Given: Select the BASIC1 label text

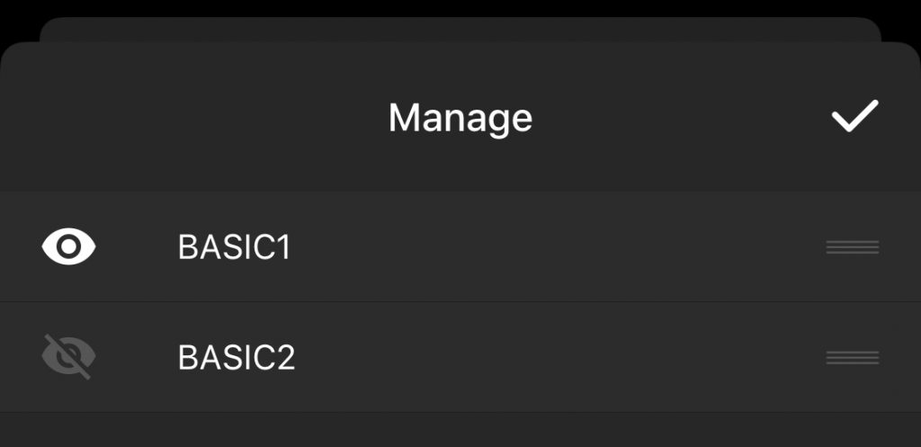Looking at the screenshot, I should tap(235, 247).
